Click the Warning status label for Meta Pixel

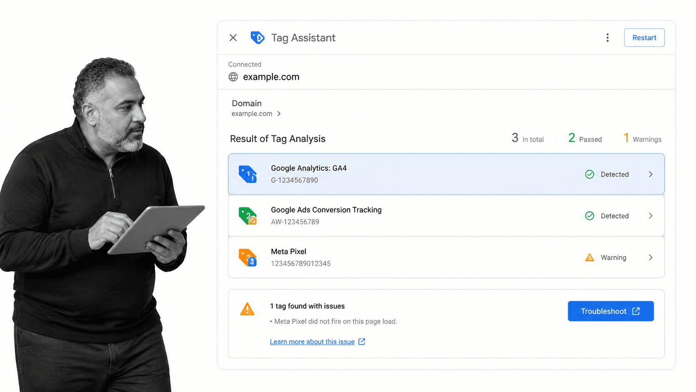613,257
